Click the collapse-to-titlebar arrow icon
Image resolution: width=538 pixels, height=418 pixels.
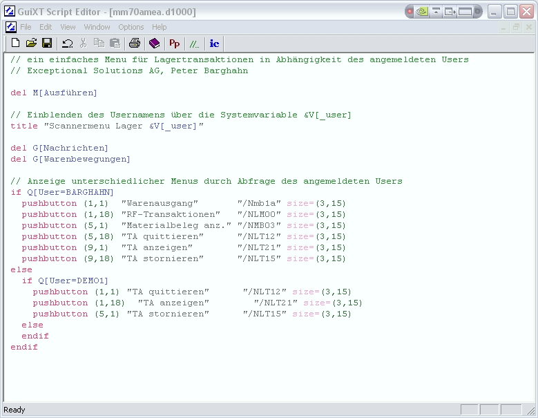436,12
